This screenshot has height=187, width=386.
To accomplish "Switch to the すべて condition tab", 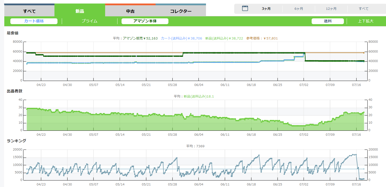I will [29, 11].
